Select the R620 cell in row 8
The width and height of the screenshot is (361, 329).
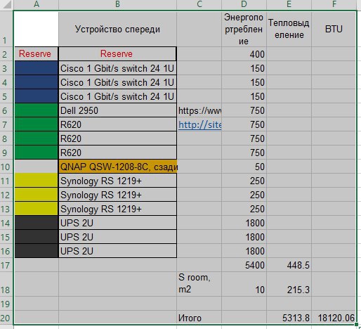click(117, 138)
